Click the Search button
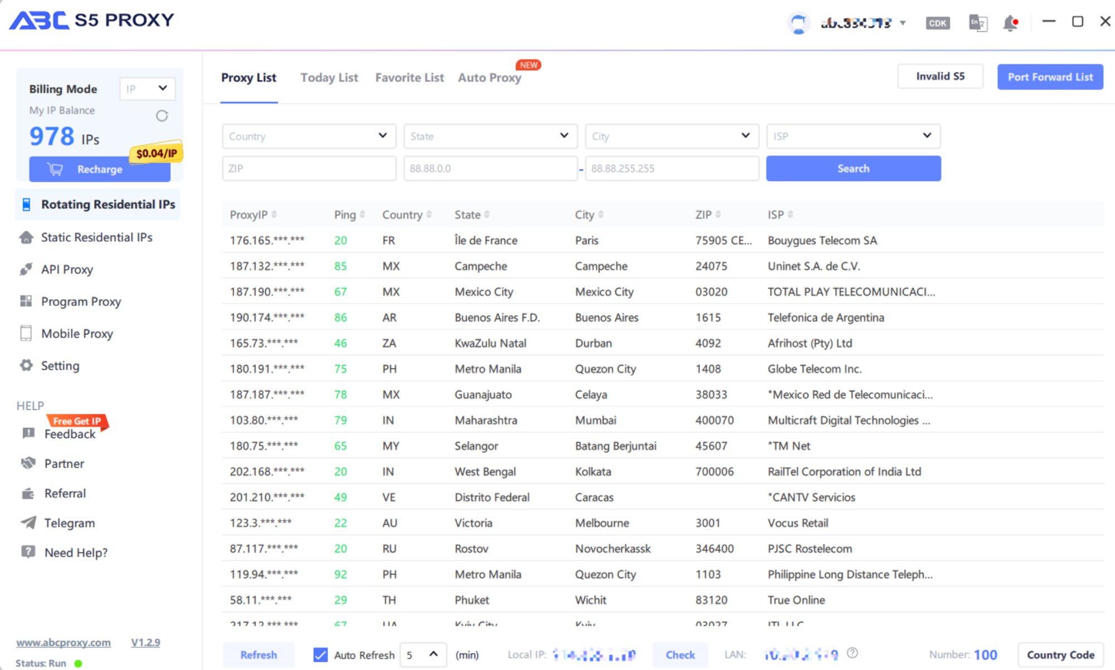 coord(854,169)
